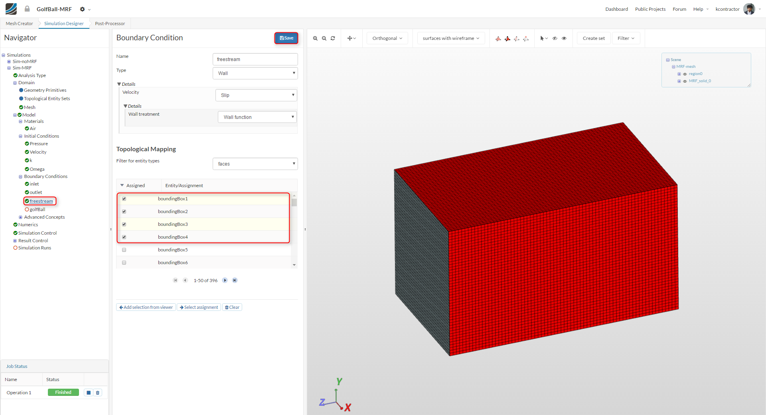Open the Orthogonal projection dropdown
Viewport: 766px width, 415px height.
pyautogui.click(x=387, y=38)
